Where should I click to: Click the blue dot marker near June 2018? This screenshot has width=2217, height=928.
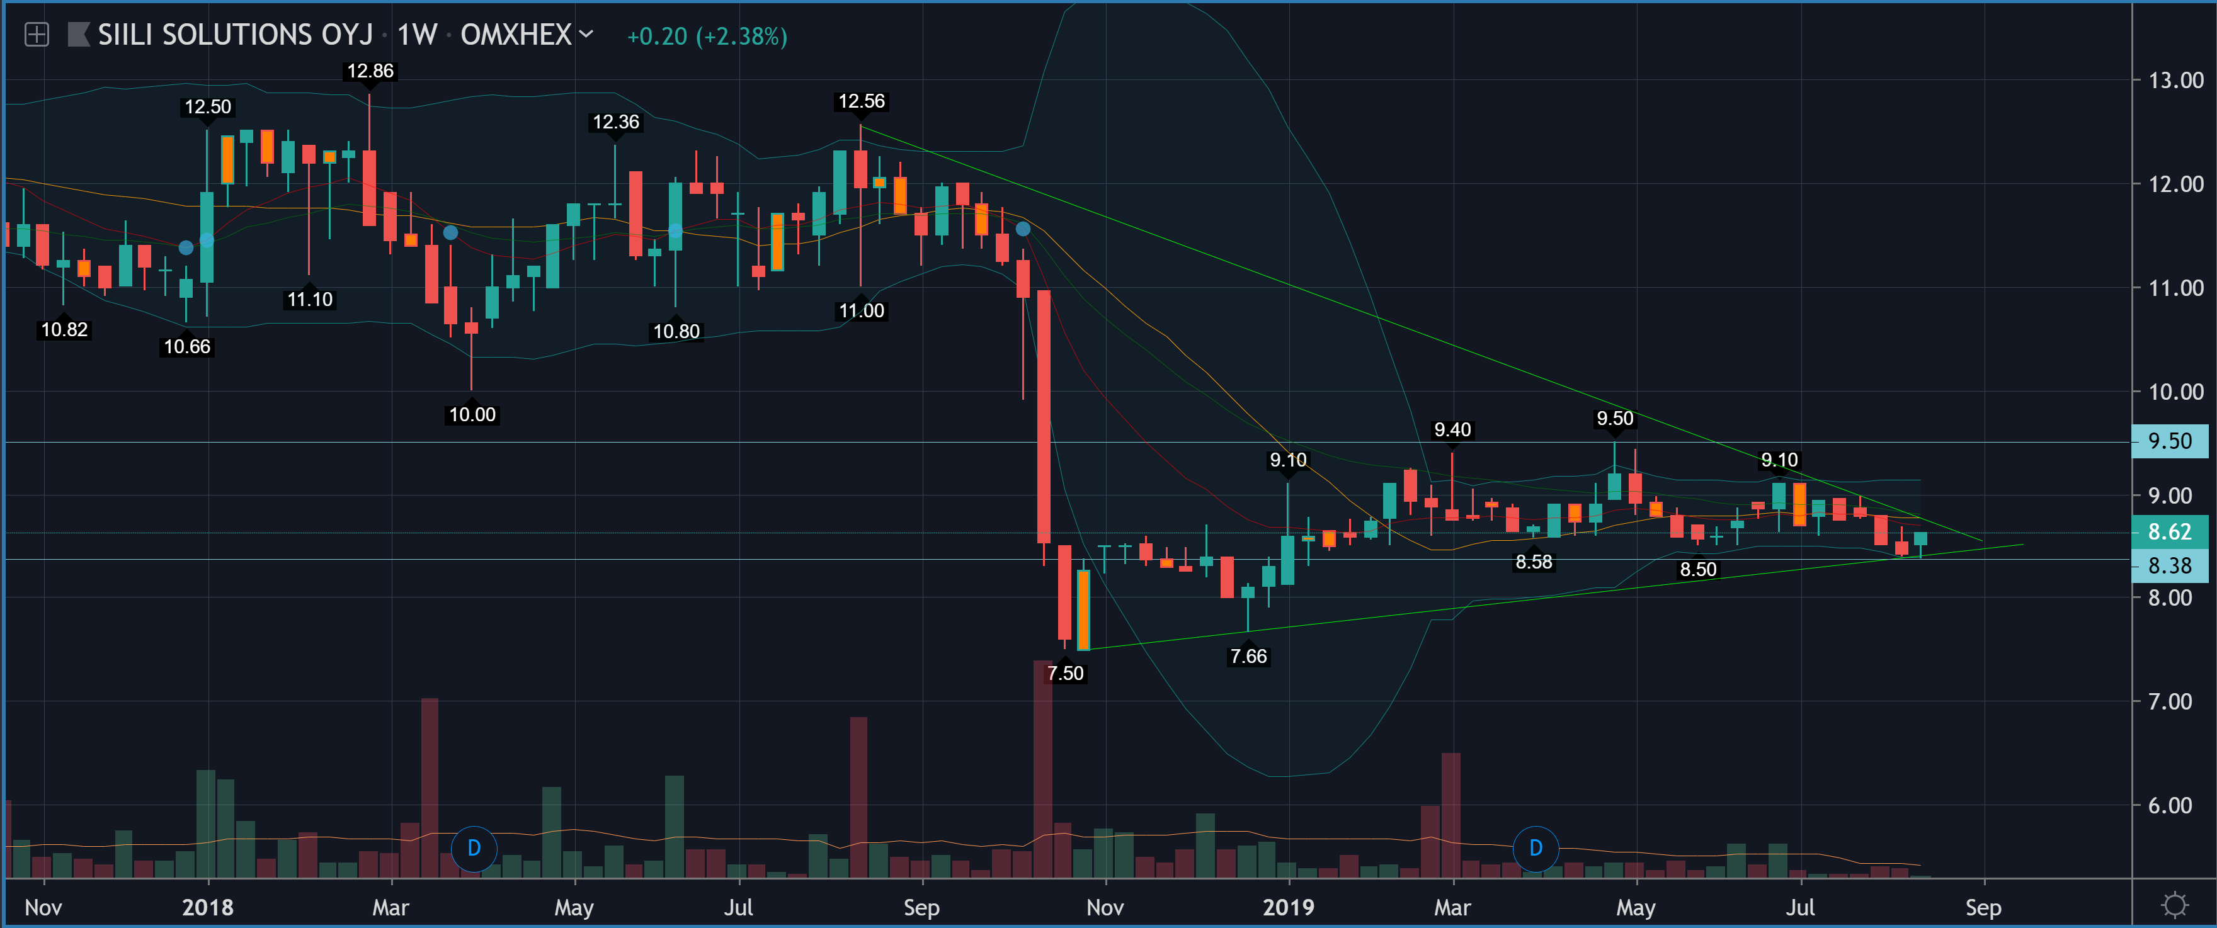(x=676, y=230)
